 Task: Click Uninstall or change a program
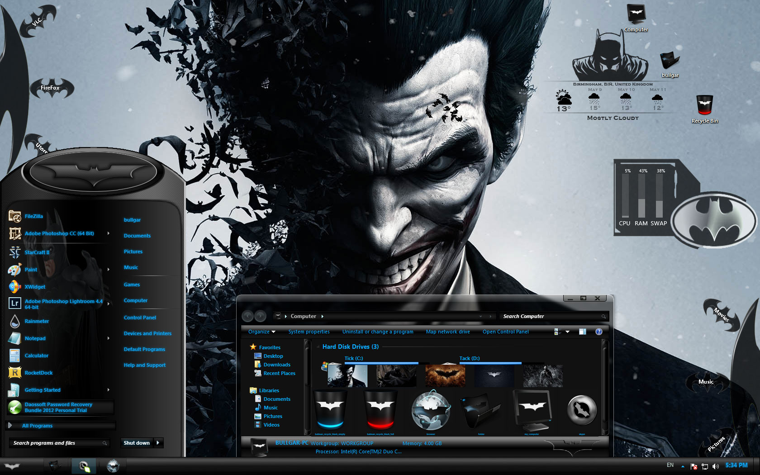click(378, 332)
